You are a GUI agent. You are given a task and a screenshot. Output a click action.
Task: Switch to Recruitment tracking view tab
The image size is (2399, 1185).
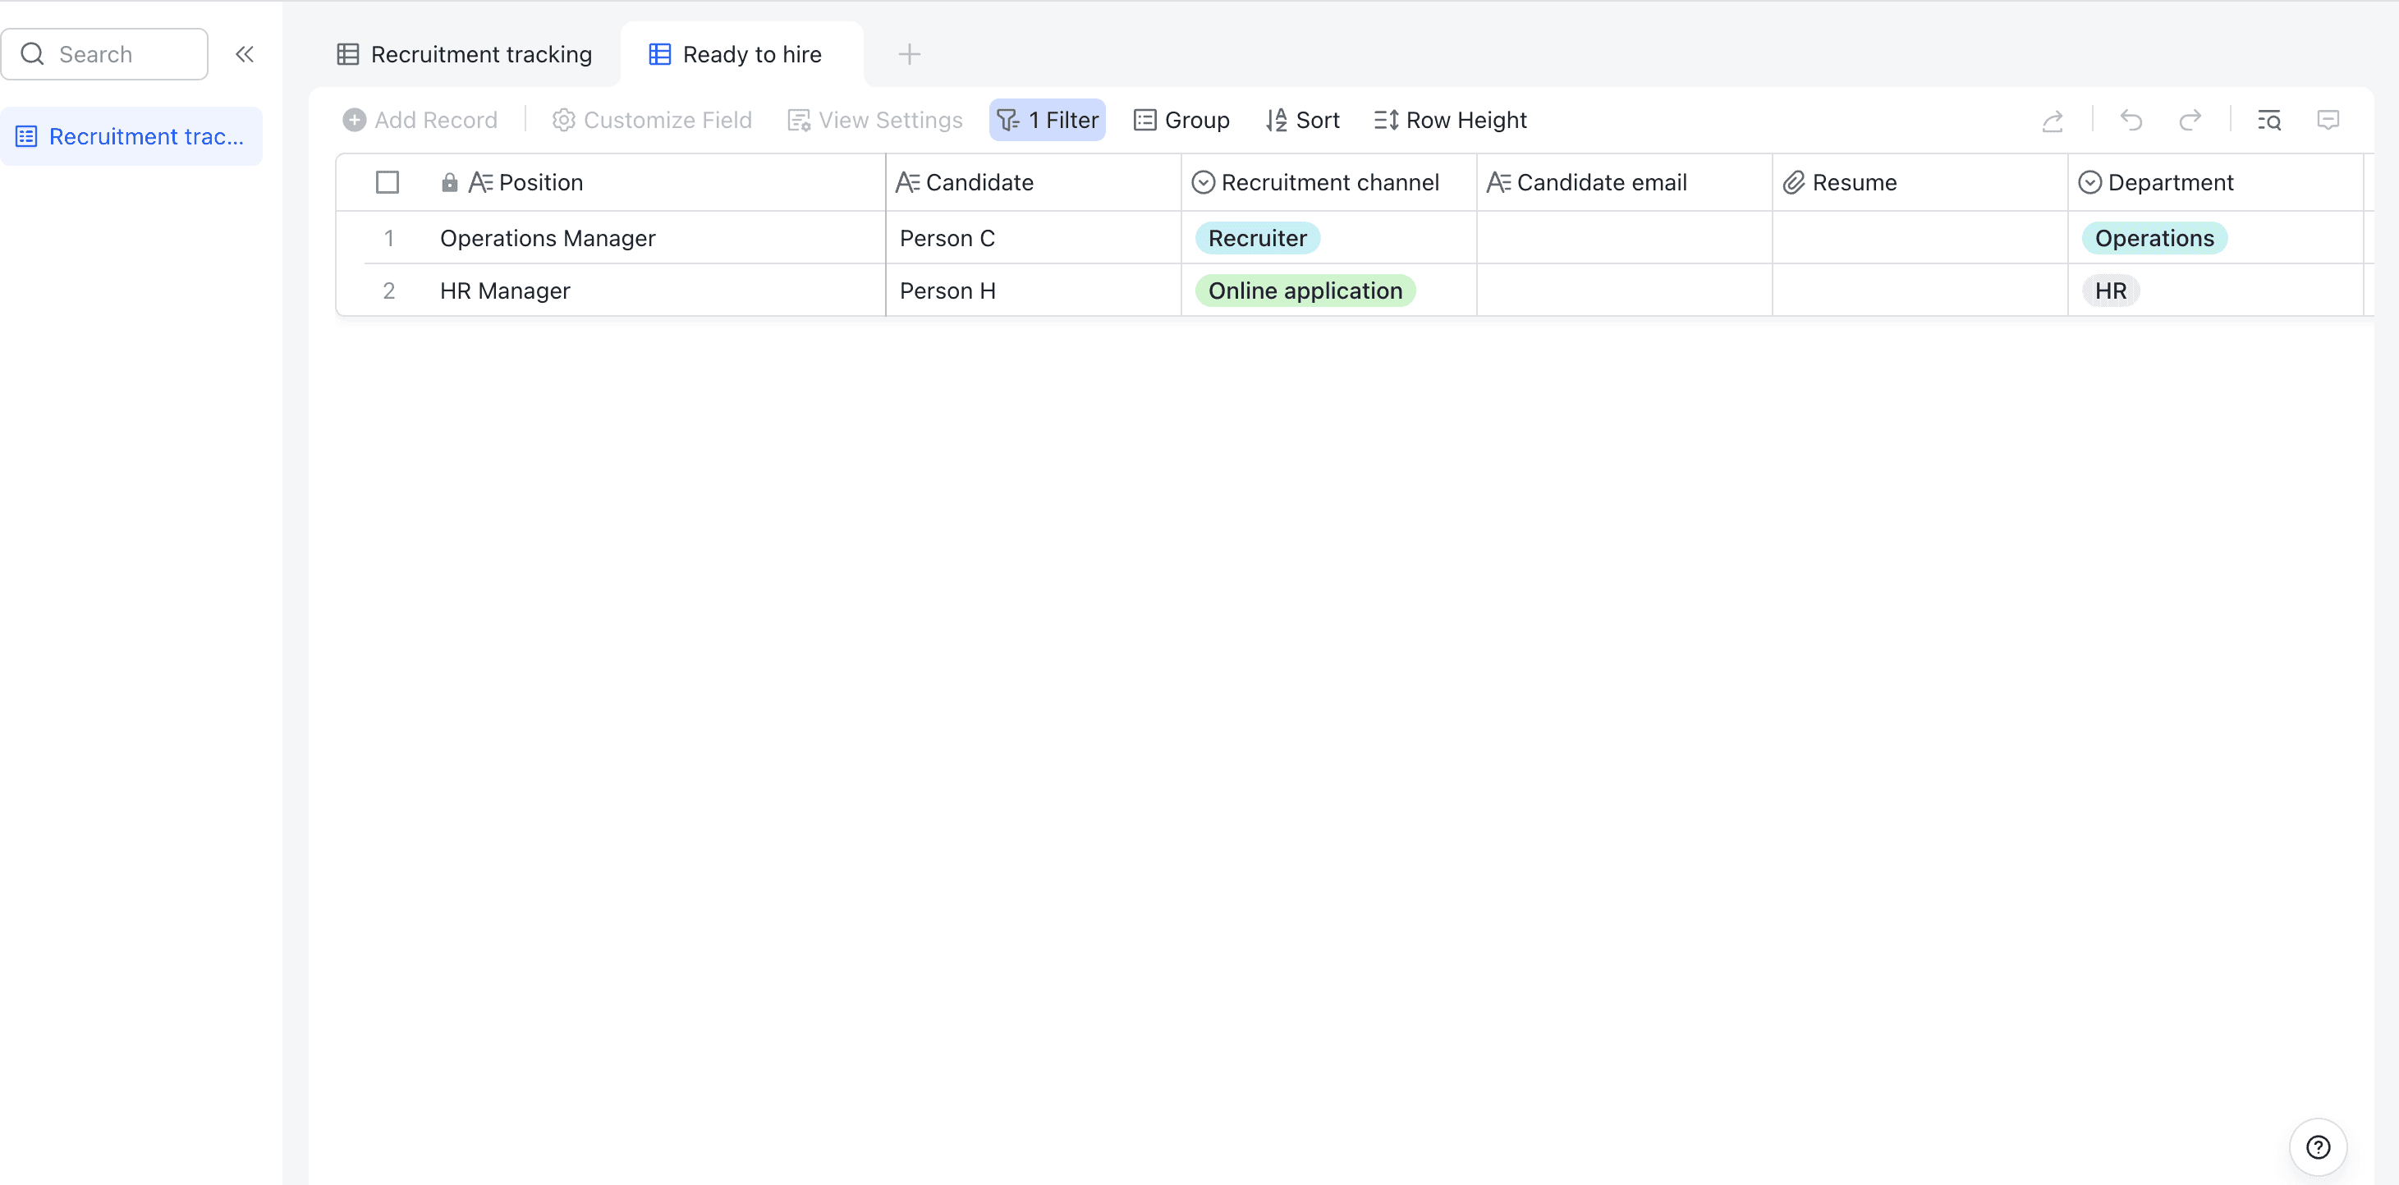[465, 55]
